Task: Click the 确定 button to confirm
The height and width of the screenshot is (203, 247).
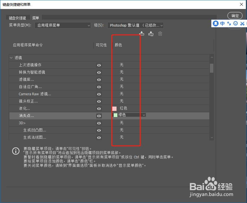Action: tap(235, 16)
